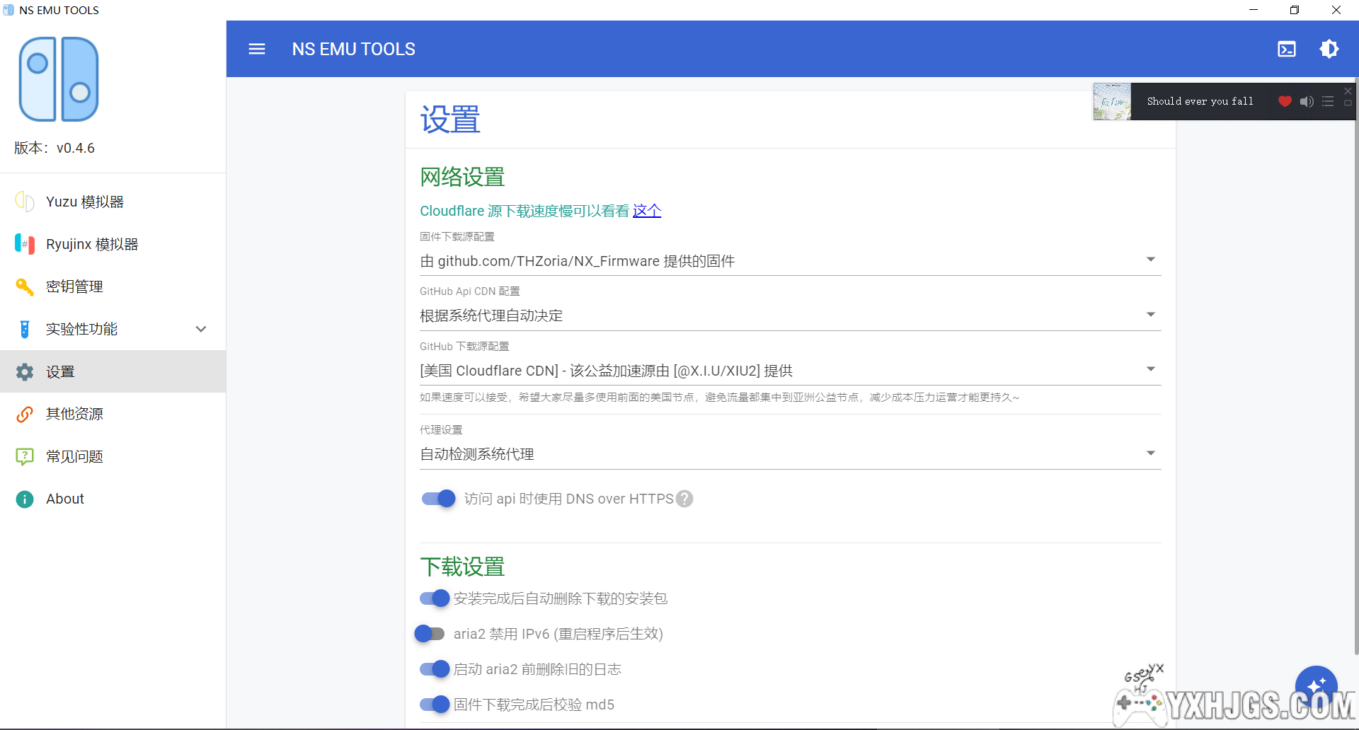This screenshot has width=1359, height=730.
Task: Click the floating sparkle action button
Action: pyautogui.click(x=1316, y=685)
